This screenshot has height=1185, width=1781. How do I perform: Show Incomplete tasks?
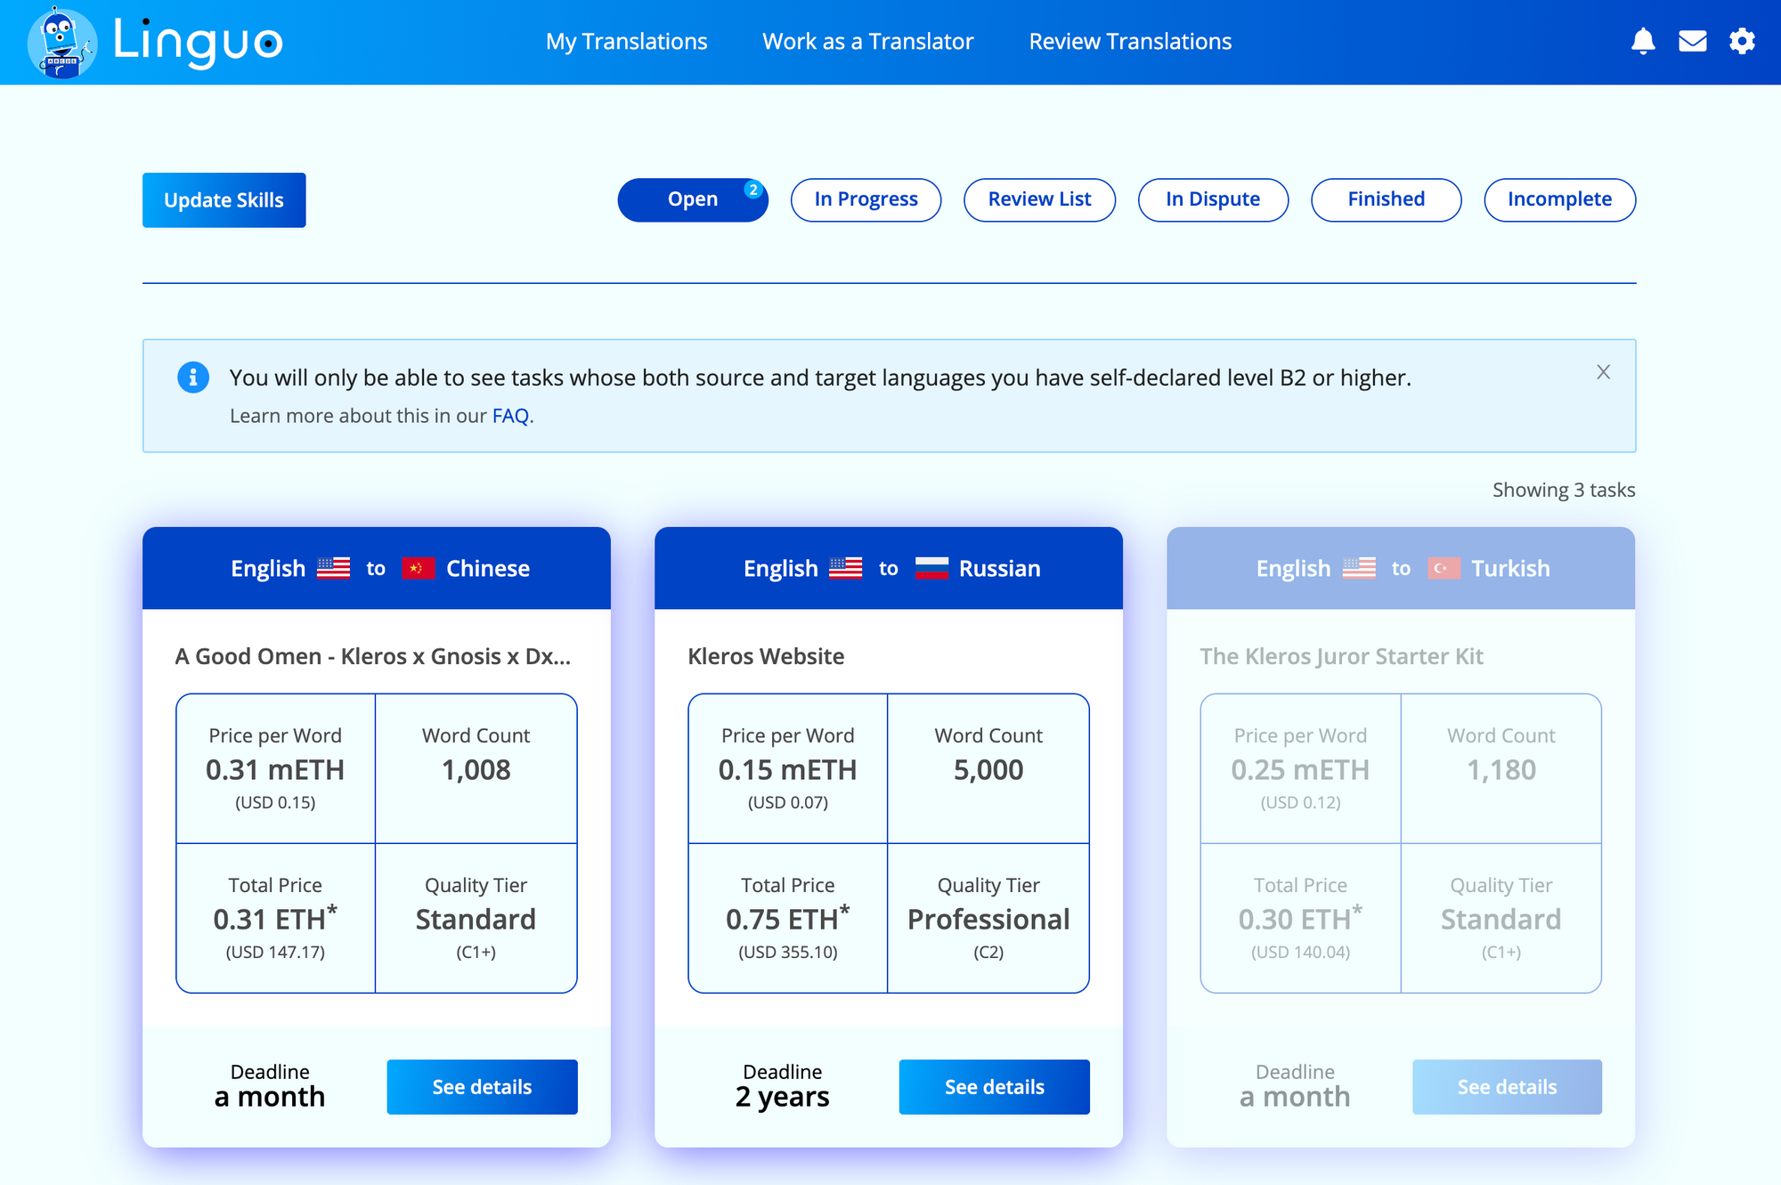(x=1559, y=199)
